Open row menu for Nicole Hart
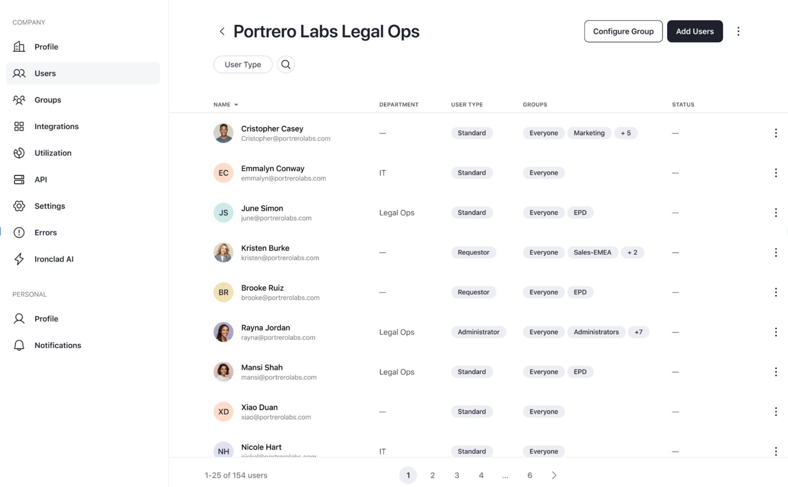Screen dimensions: 788x487 coord(776,451)
